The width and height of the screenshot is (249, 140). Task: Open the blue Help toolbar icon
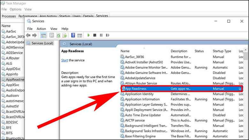pyautogui.click(x=73, y=35)
